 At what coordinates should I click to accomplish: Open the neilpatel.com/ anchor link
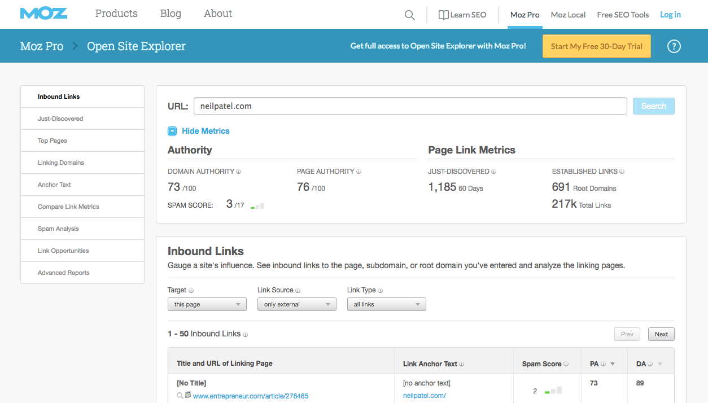click(x=425, y=396)
